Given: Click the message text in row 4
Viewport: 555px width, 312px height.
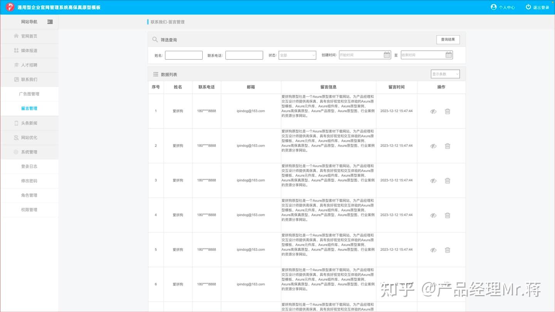Looking at the screenshot, I should click(328, 210).
